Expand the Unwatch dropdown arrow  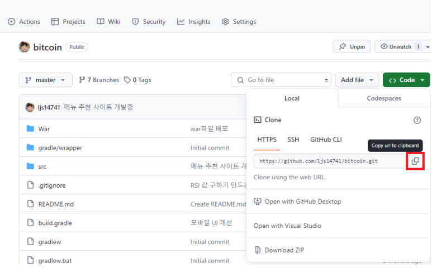428,47
